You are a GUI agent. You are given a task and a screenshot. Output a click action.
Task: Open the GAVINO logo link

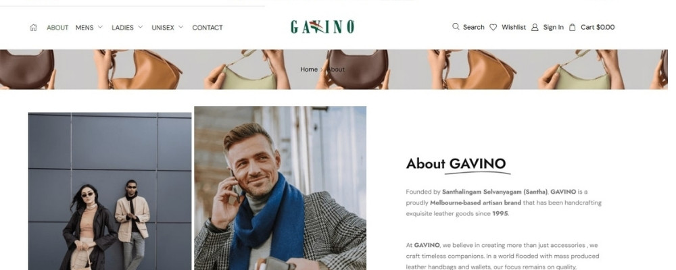point(322,27)
